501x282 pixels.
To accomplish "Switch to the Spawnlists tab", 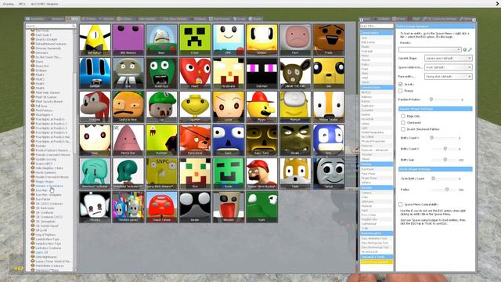I will point(35,19).
